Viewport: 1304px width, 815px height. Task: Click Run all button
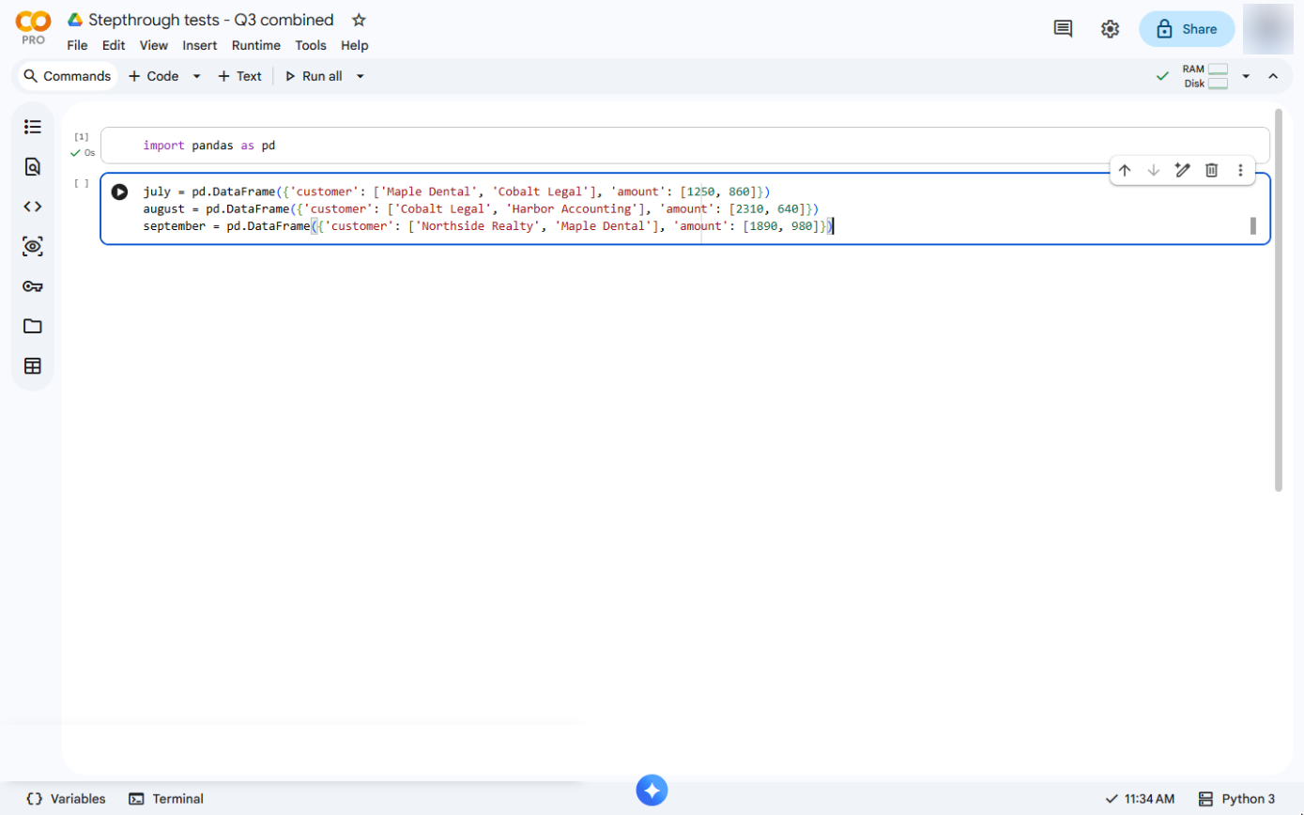(314, 76)
